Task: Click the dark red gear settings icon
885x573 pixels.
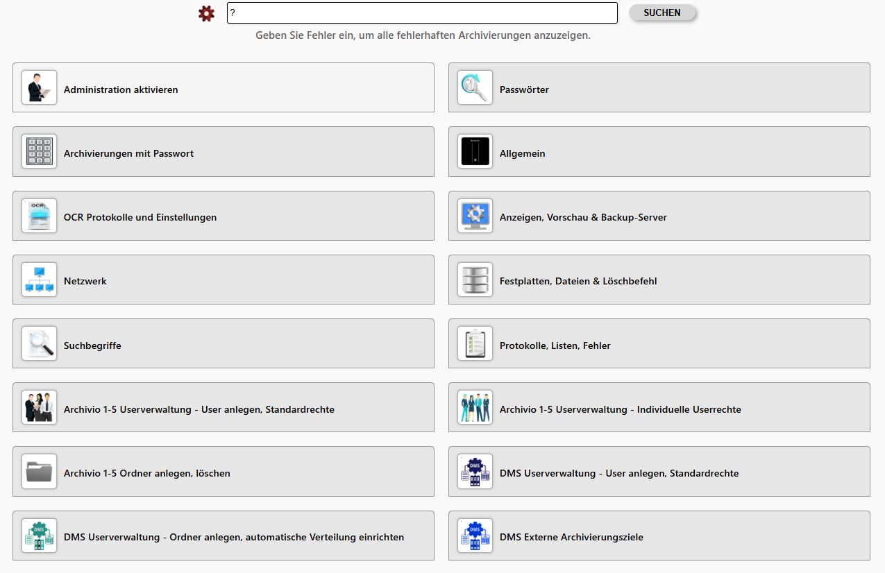Action: (x=206, y=13)
